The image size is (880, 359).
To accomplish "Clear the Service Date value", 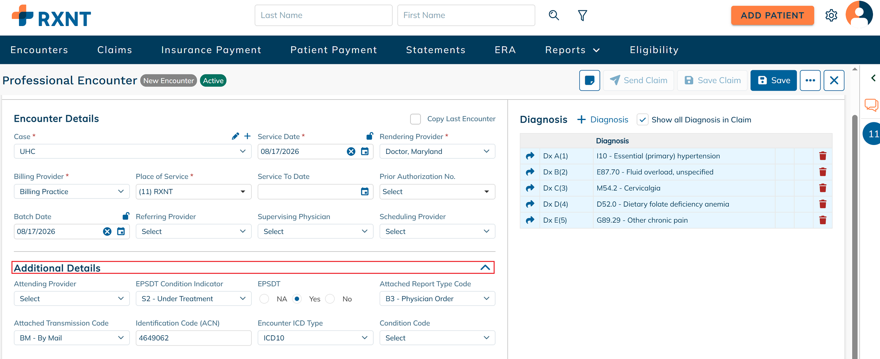I will (x=351, y=151).
